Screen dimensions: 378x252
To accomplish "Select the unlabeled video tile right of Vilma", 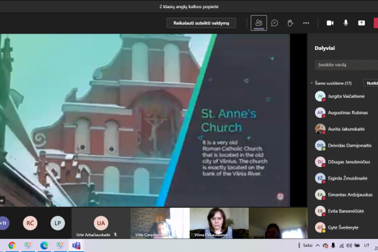I will (278, 223).
